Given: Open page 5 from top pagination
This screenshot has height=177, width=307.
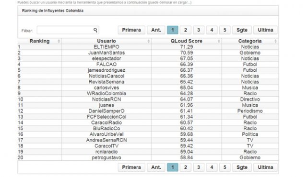Looking at the screenshot, I should point(225,30).
